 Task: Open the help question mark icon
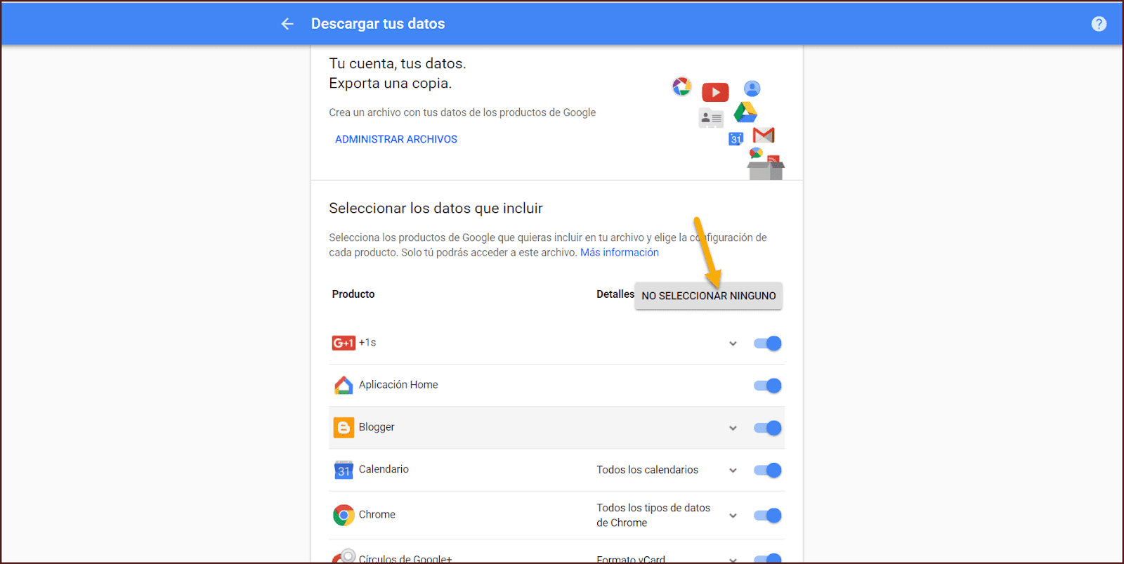[1099, 24]
